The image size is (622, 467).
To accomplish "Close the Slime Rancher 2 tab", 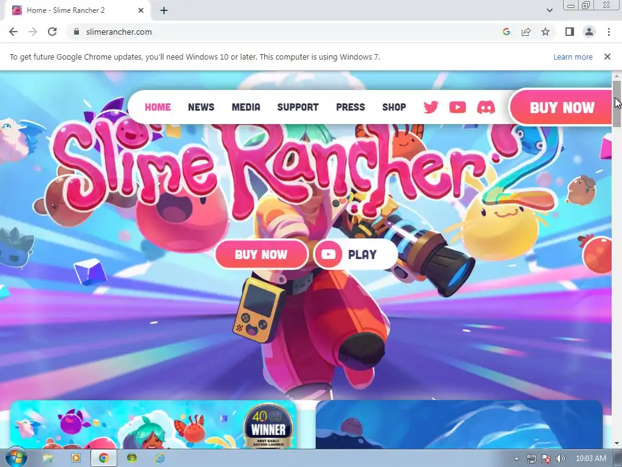I will [141, 10].
